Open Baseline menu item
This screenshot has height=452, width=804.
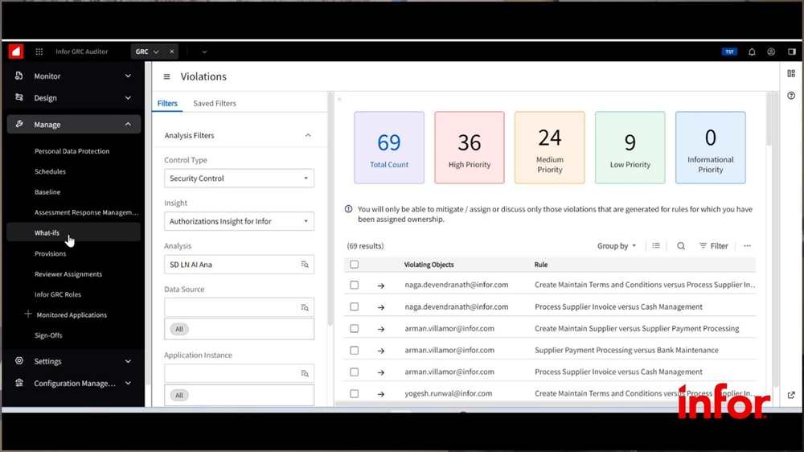tap(47, 192)
